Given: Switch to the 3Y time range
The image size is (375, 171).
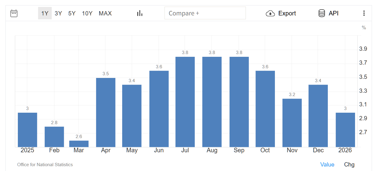Looking at the screenshot, I should click(x=58, y=13).
